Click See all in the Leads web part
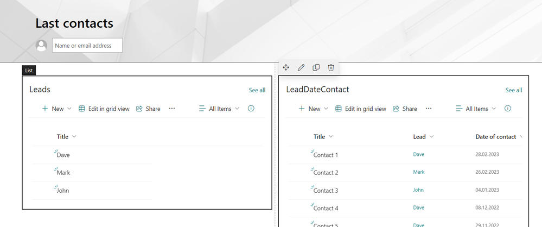The width and height of the screenshot is (542, 227). click(257, 90)
